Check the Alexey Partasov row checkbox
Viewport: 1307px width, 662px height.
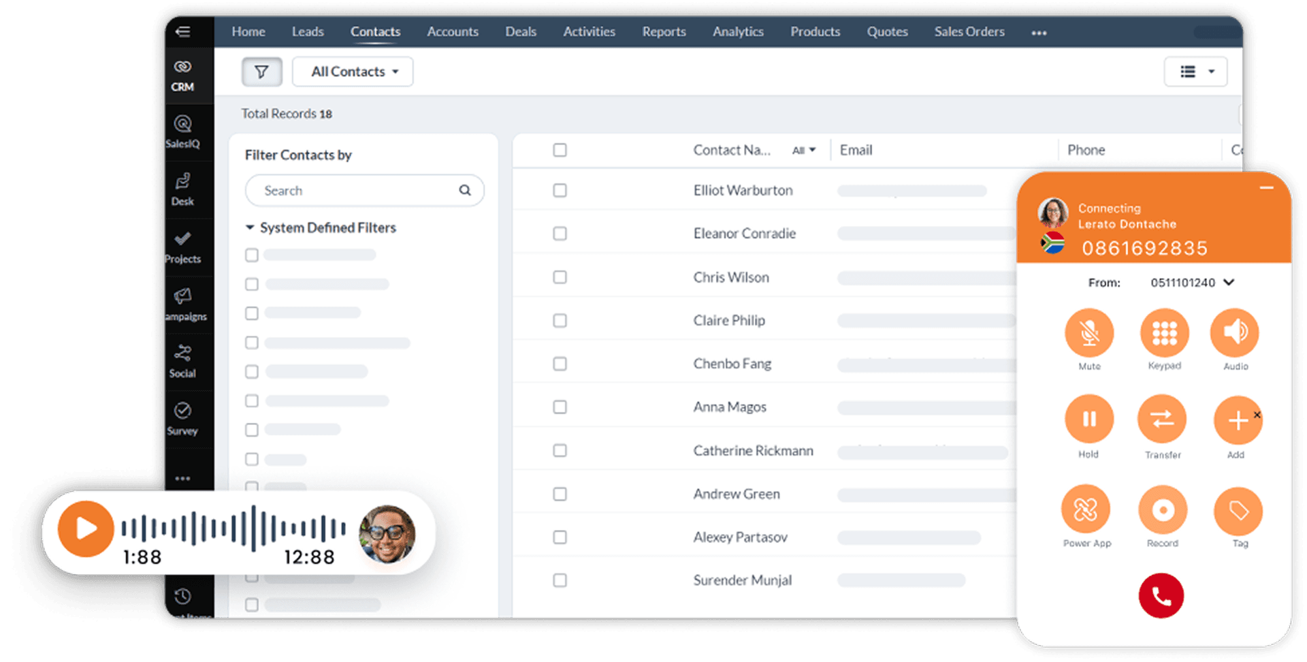(560, 537)
